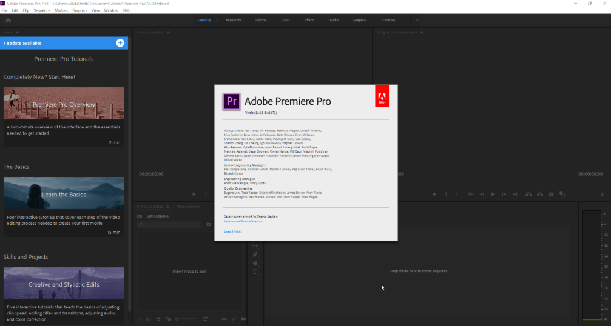Switch to the Color workspace tab
Viewport: 611px width, 326px height.
[x=285, y=20]
